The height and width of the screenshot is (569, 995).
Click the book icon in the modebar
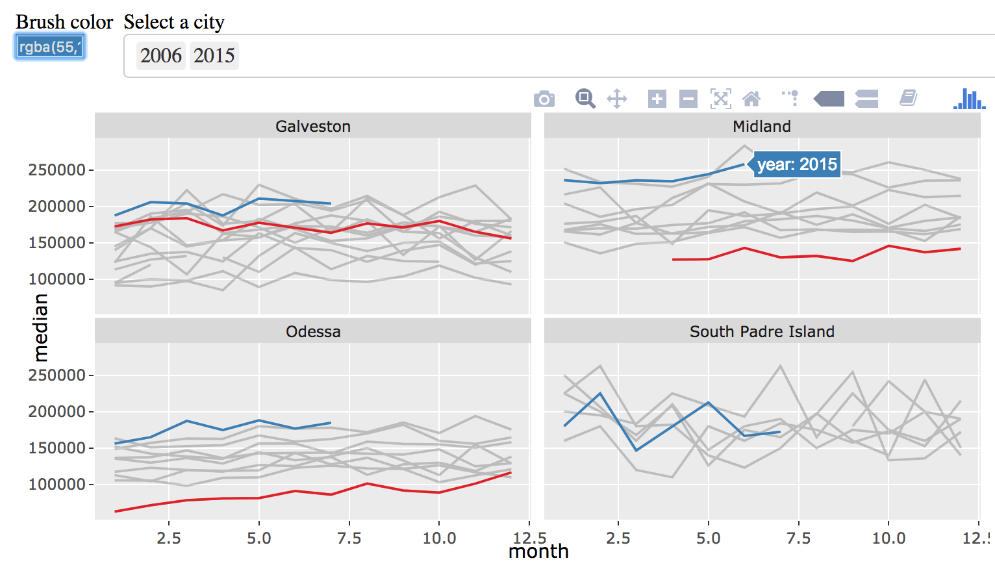tap(908, 99)
